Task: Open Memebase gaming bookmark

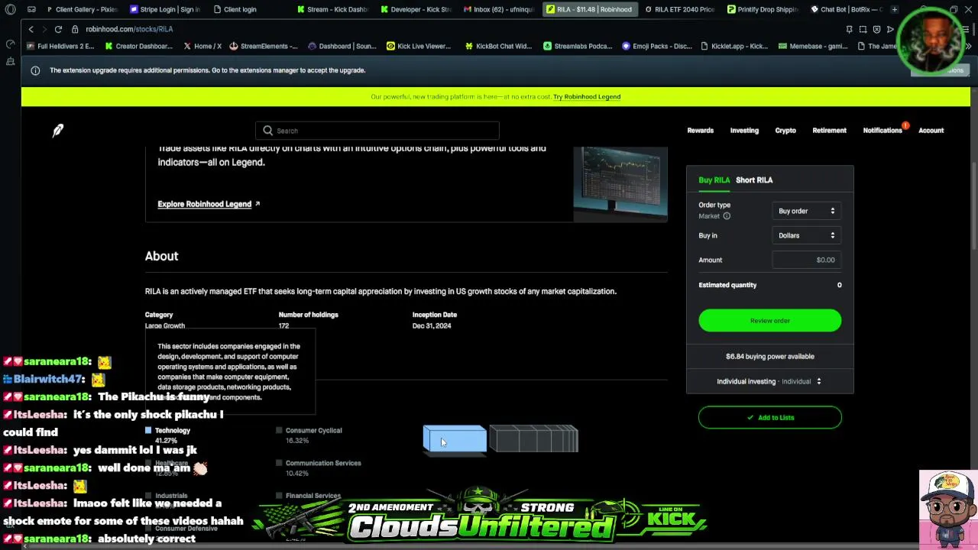Action: 813,46
